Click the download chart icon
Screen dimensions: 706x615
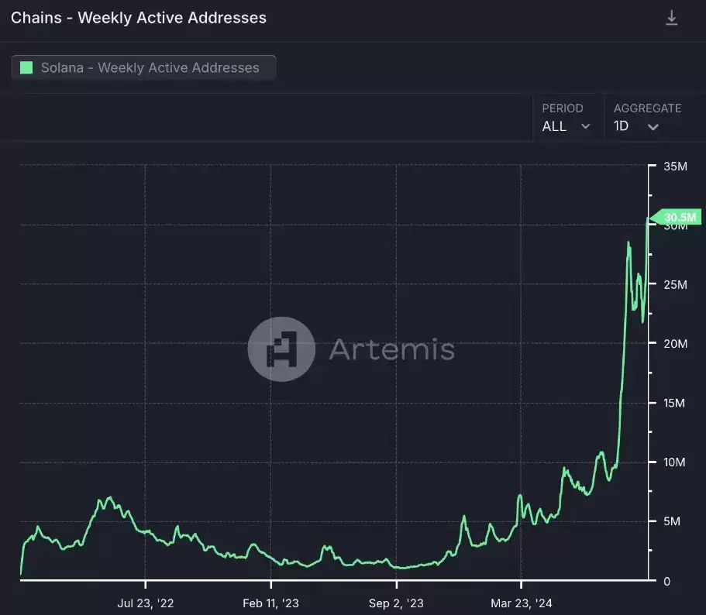point(671,19)
